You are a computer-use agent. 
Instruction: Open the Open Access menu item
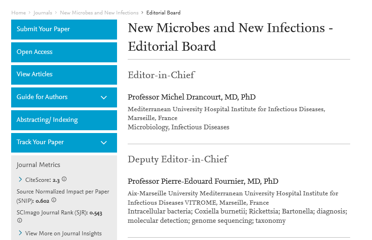click(x=64, y=52)
